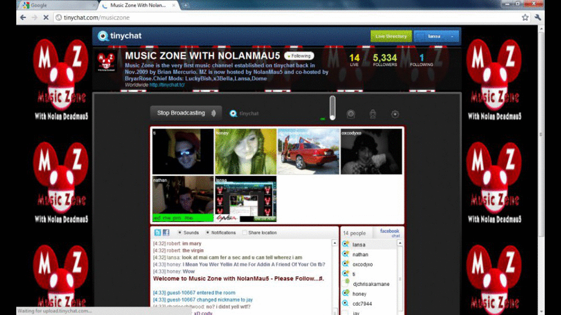
Task: Click the Stop Broadcasting button
Action: pos(186,113)
